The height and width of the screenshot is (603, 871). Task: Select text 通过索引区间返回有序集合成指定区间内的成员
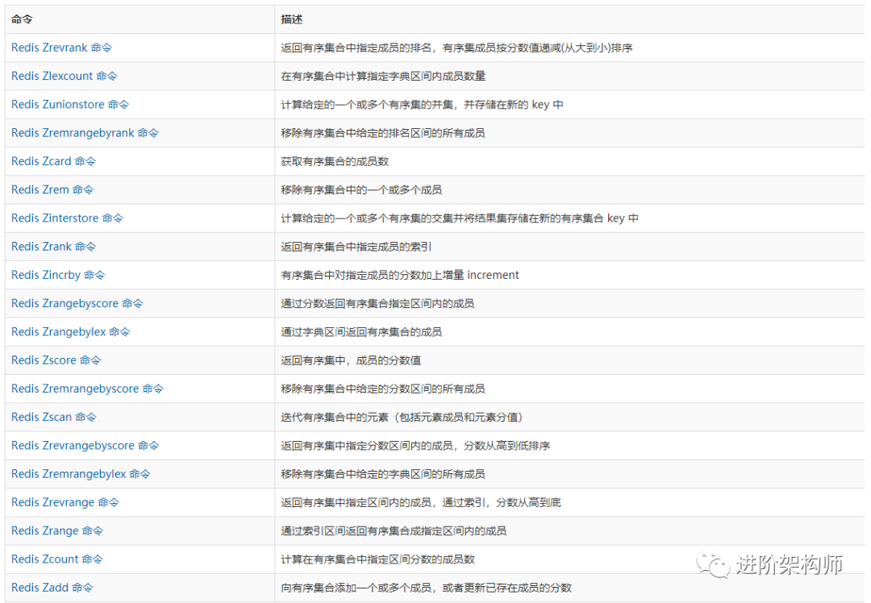tap(394, 530)
